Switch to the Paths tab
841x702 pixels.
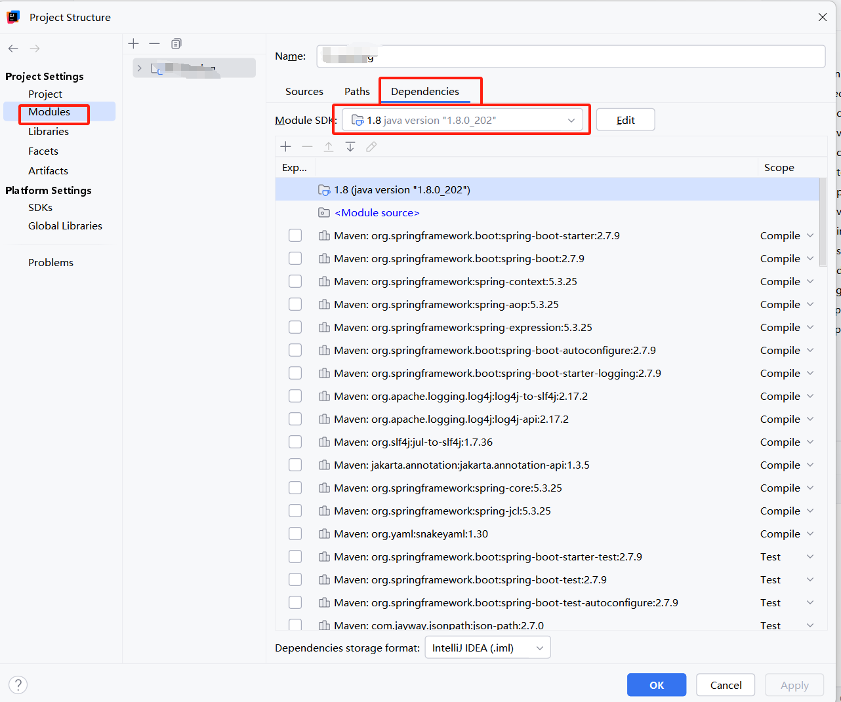pyautogui.click(x=357, y=91)
